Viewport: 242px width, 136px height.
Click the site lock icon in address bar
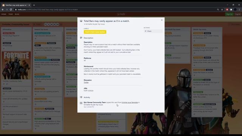click(16, 9)
